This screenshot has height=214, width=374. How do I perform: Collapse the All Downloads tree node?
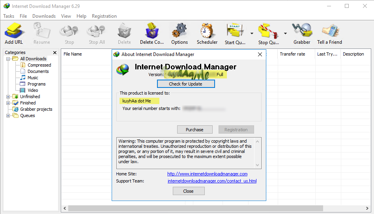coord(8,59)
